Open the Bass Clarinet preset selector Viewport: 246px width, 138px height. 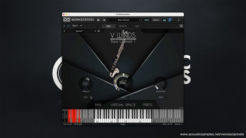pos(123,20)
